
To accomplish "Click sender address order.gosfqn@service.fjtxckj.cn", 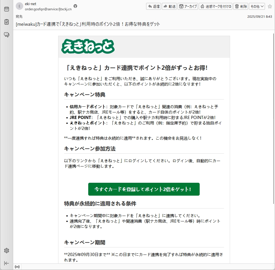I will 48,9.
